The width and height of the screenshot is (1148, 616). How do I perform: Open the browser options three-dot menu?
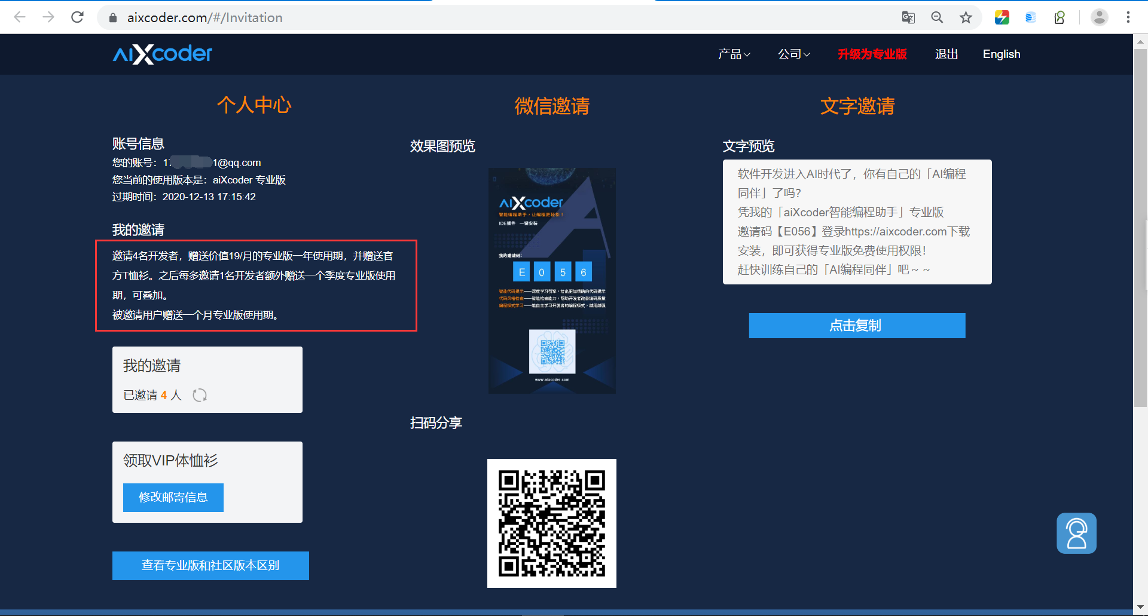click(1129, 17)
